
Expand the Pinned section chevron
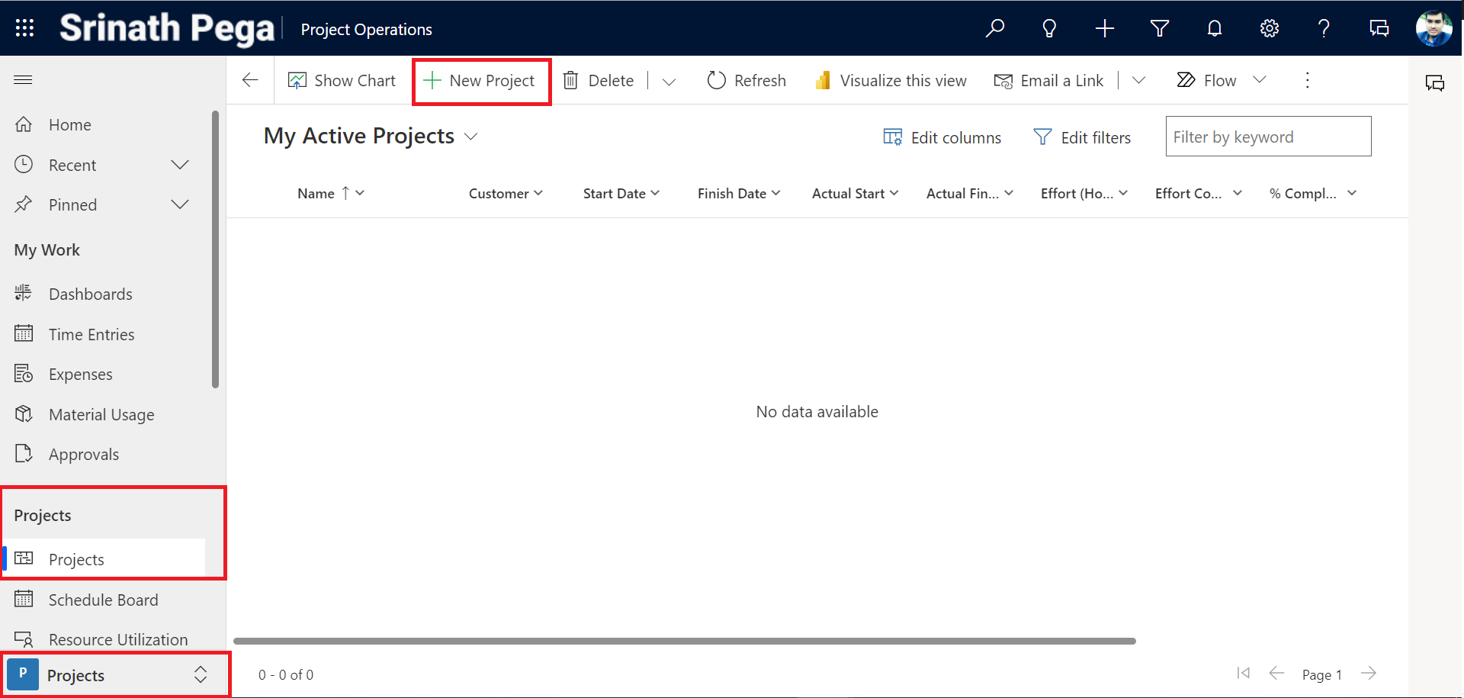pos(180,204)
